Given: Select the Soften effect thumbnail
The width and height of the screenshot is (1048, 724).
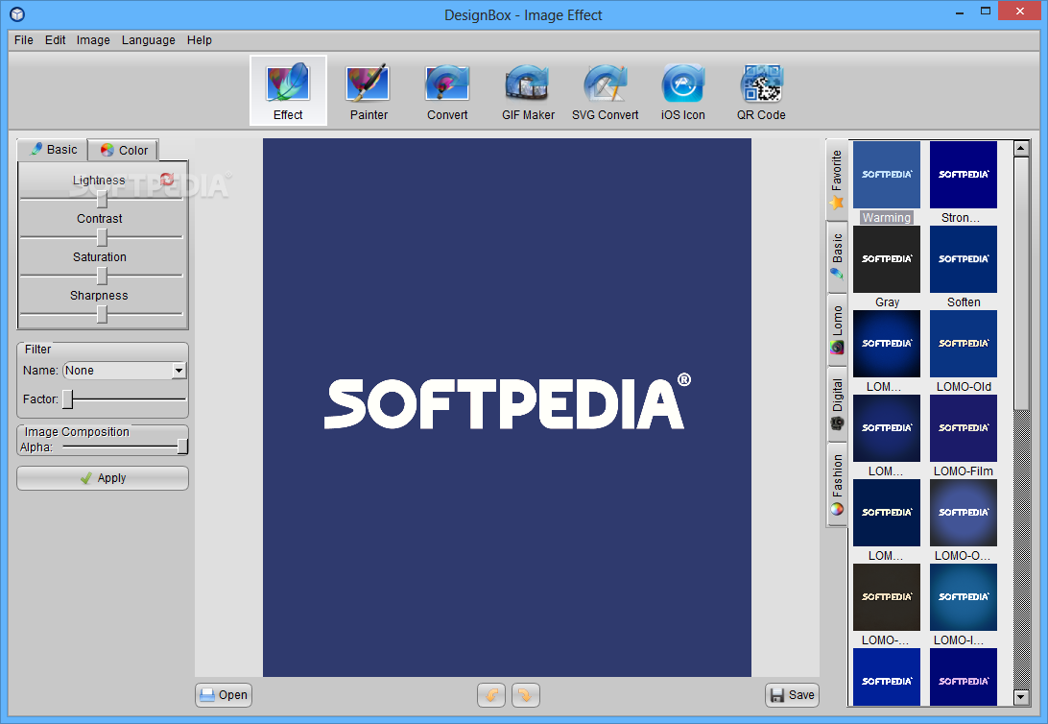Looking at the screenshot, I should tap(964, 258).
